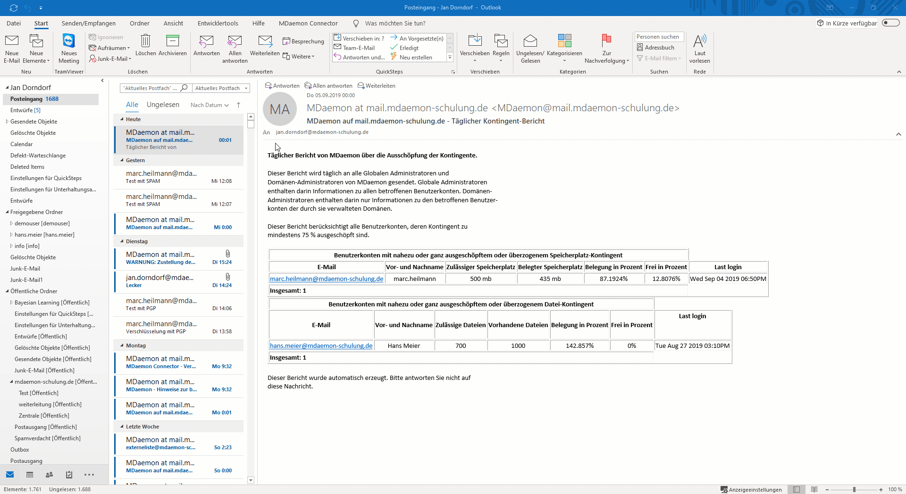This screenshot has width=906, height=494.
Task: Click the Weiterleiten ribbon icon
Action: [x=265, y=42]
